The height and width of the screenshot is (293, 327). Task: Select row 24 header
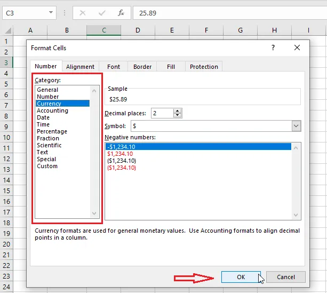click(x=6, y=287)
